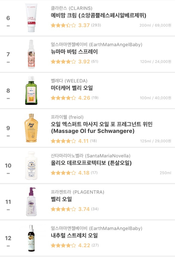Tap the 4.26 star rating stars for Weleda
This screenshot has height=258, width=175.
pos(63,98)
